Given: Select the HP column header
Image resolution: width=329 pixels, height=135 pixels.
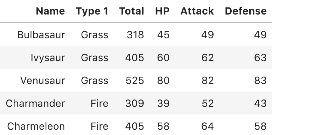Looking at the screenshot, I should click(x=162, y=11).
